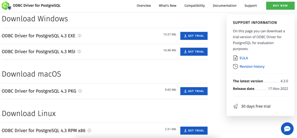Click the Release date label

point(244,89)
